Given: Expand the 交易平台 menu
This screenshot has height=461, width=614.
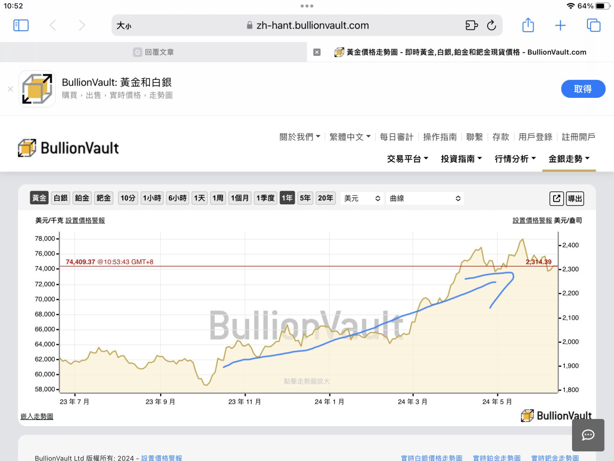Looking at the screenshot, I should tap(408, 159).
